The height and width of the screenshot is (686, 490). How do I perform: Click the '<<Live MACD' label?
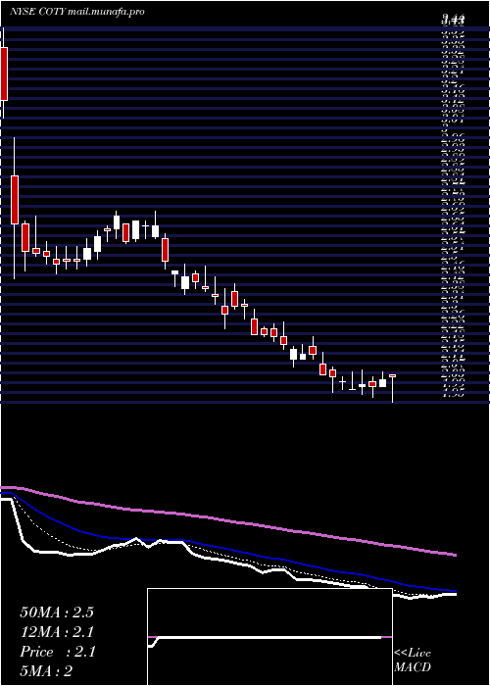(x=413, y=661)
